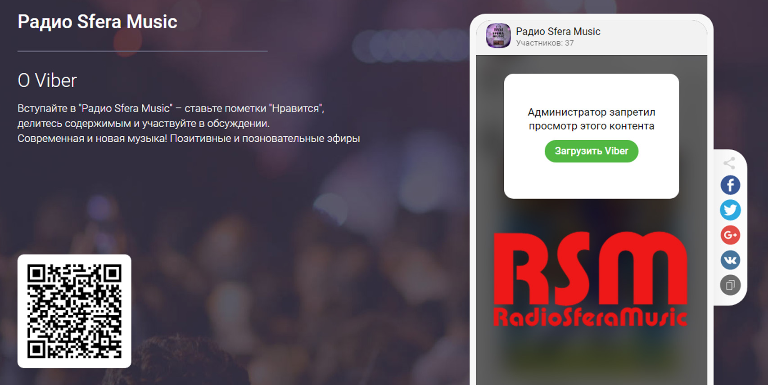Share via the Google+ icon
The height and width of the screenshot is (385, 768).
(730, 235)
